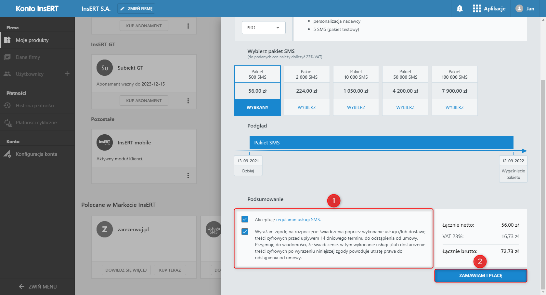The image size is (546, 295).
Task: Open the Jan user avatar menu
Action: [525, 9]
